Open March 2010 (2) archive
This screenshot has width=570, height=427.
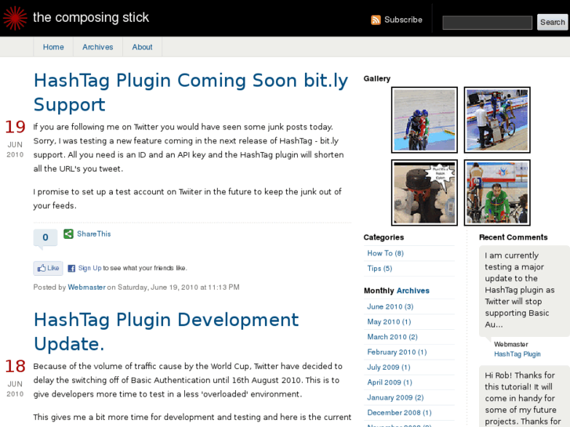coord(392,337)
